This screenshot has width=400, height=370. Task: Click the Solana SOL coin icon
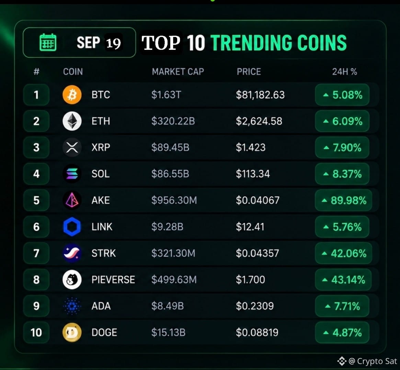point(72,174)
